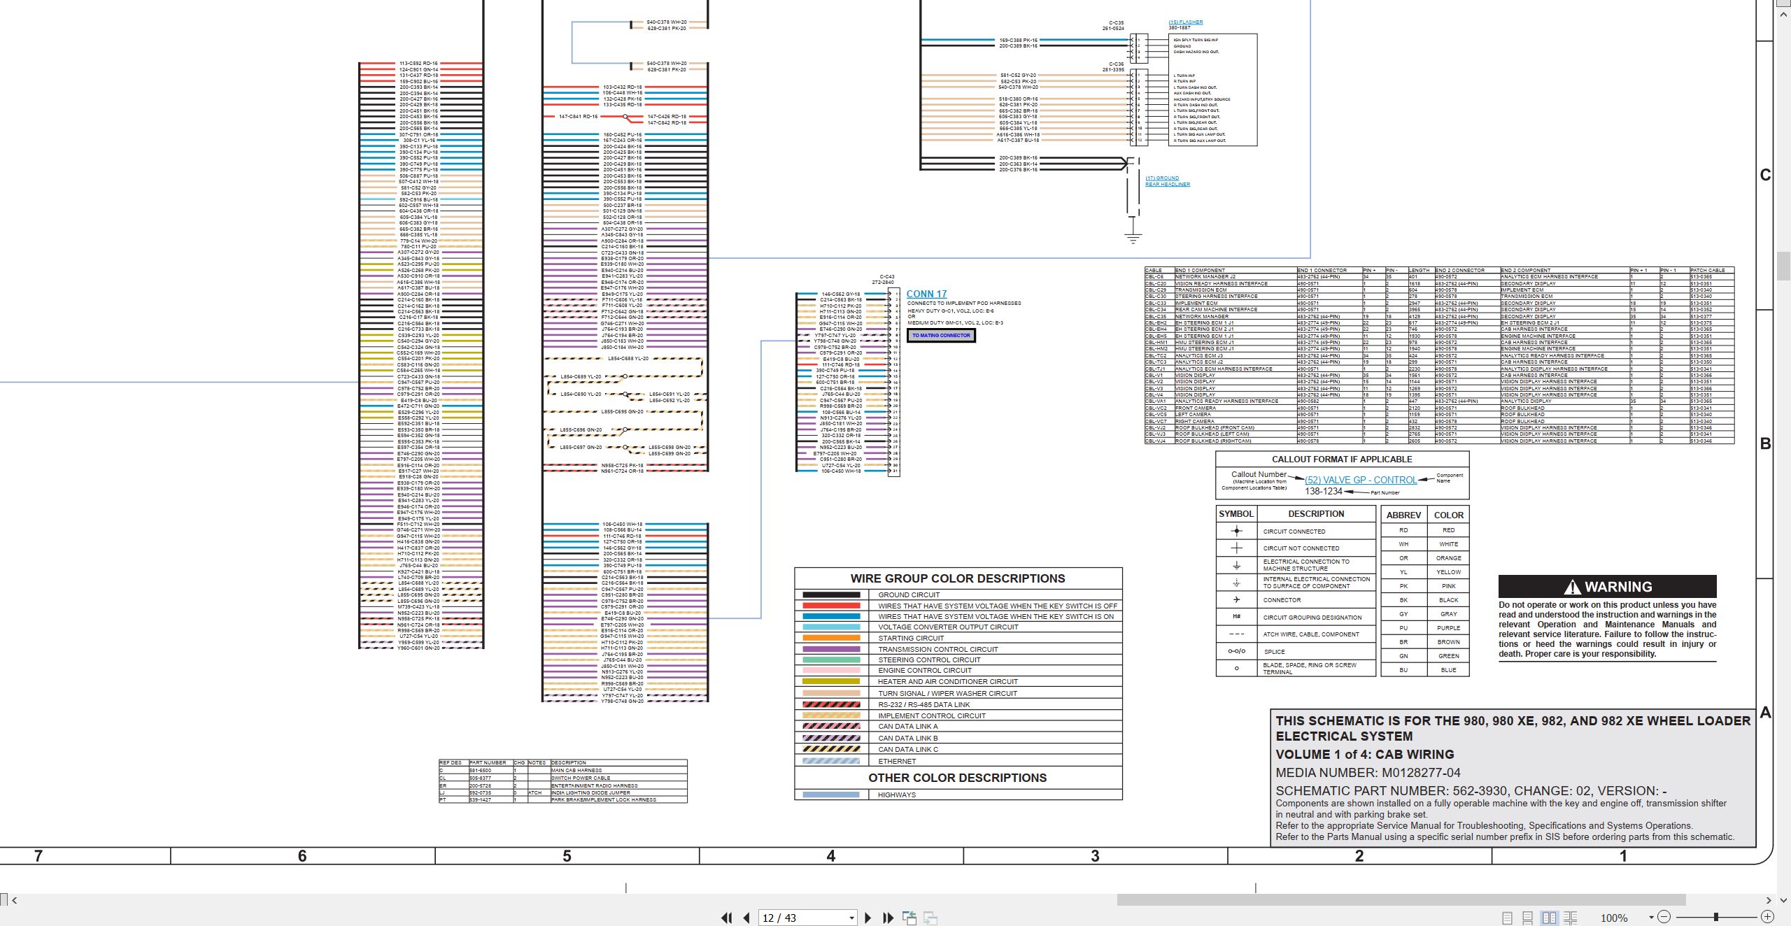1791x926 pixels.
Task: Click the PURPLE color name cell
Action: [1448, 628]
